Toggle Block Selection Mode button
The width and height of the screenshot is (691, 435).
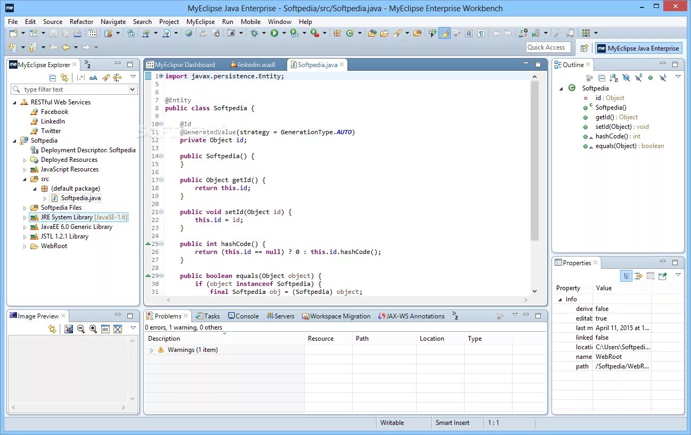click(468, 33)
